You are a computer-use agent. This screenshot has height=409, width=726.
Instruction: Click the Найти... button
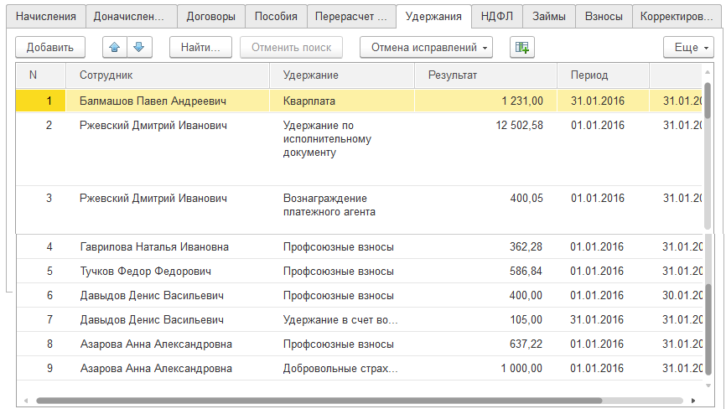pyautogui.click(x=200, y=48)
